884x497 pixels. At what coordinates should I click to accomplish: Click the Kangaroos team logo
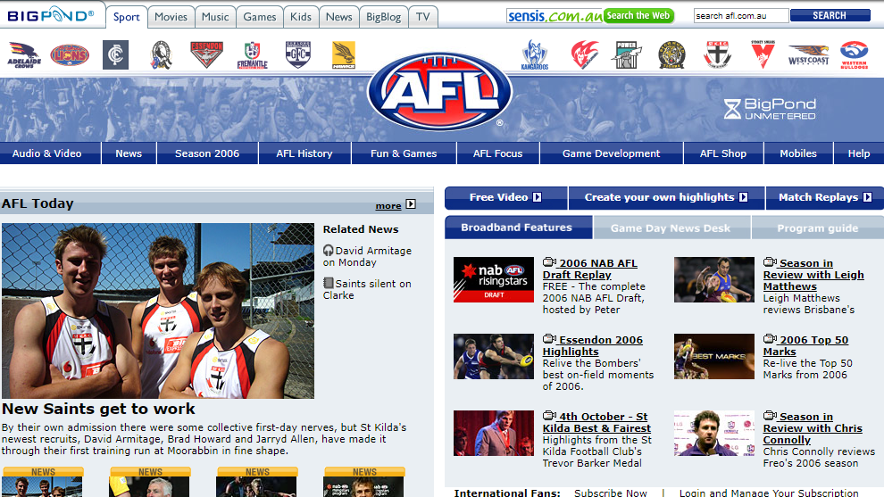[x=535, y=54]
